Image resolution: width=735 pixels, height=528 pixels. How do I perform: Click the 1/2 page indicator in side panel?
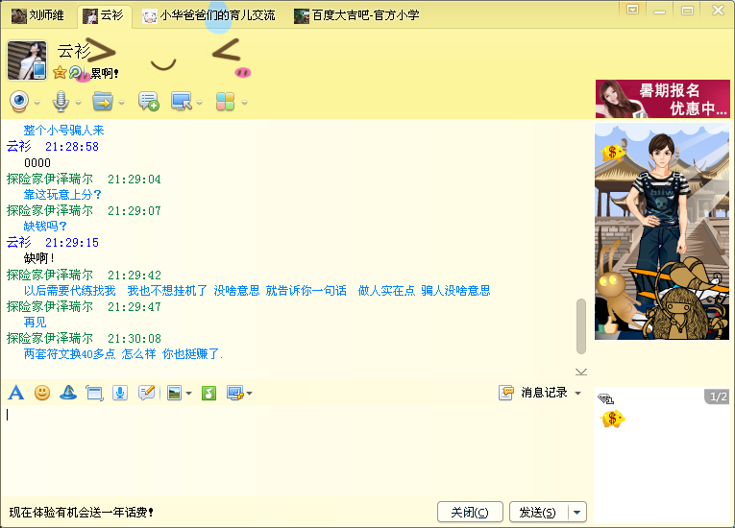pyautogui.click(x=718, y=396)
